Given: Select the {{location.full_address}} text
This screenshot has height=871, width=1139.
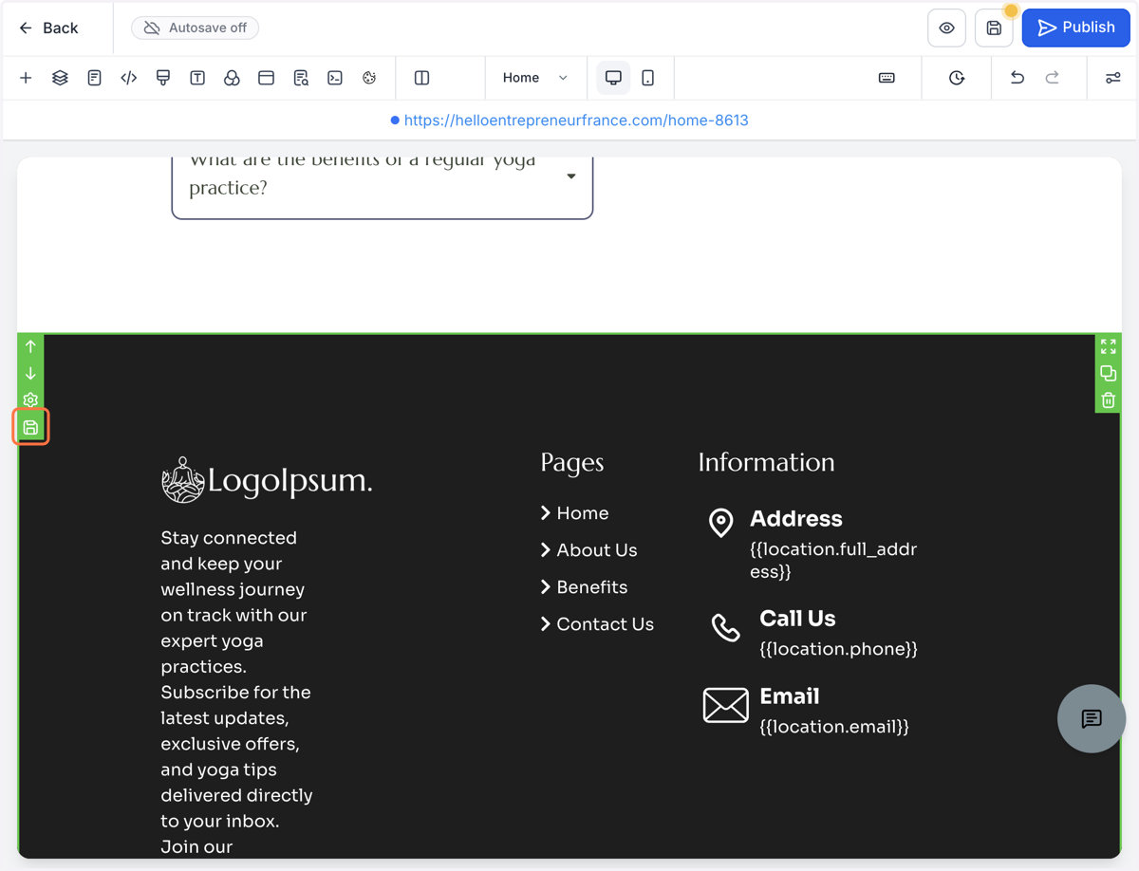Looking at the screenshot, I should point(833,561).
